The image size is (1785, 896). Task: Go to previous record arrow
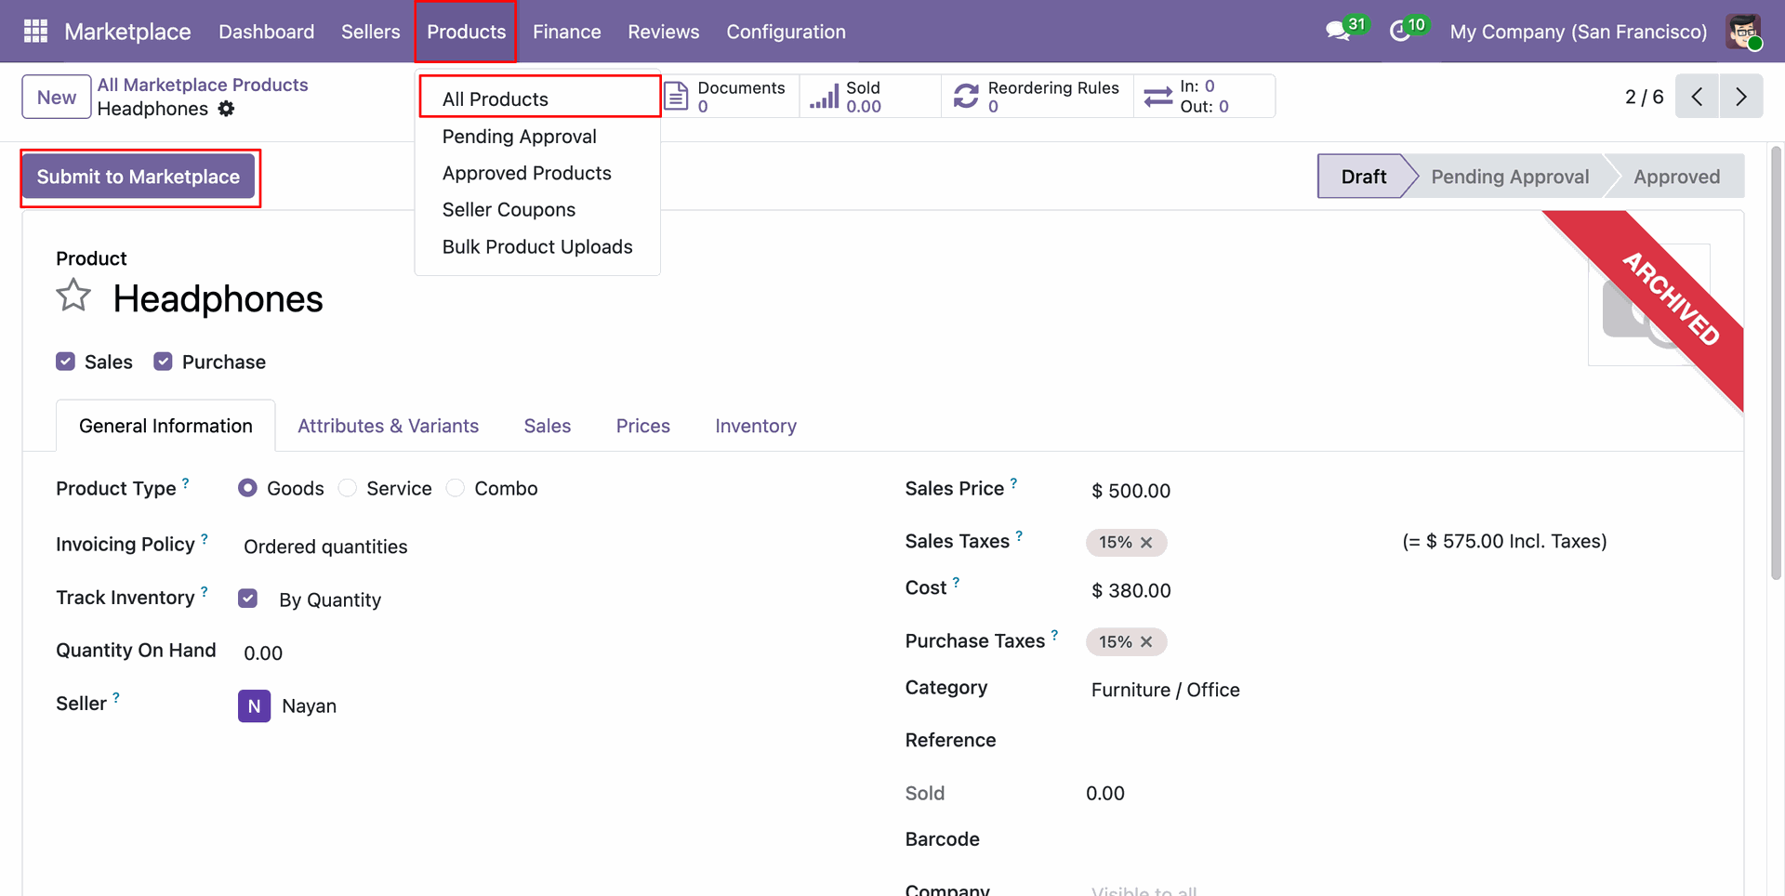point(1697,97)
